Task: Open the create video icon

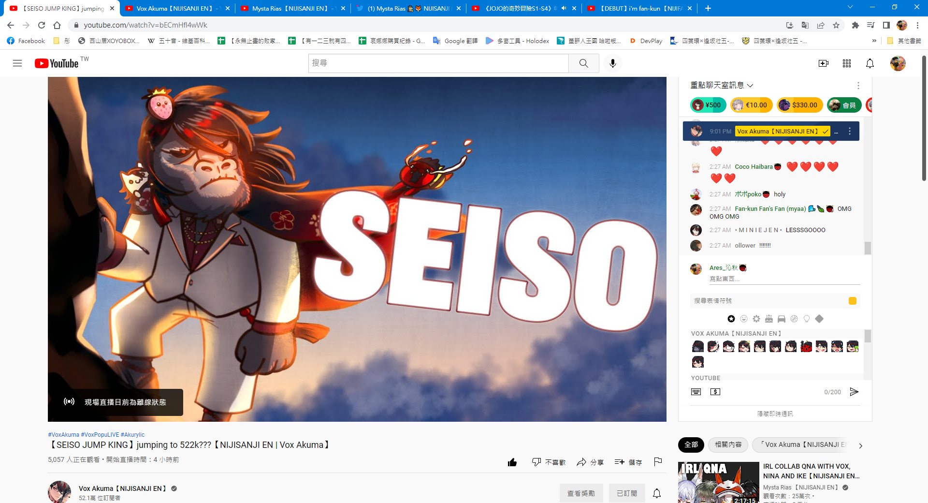Action: [824, 63]
